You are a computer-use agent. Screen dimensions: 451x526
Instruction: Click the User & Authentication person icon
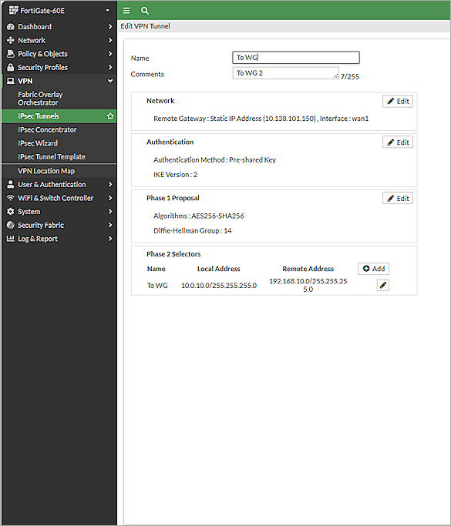coord(11,184)
